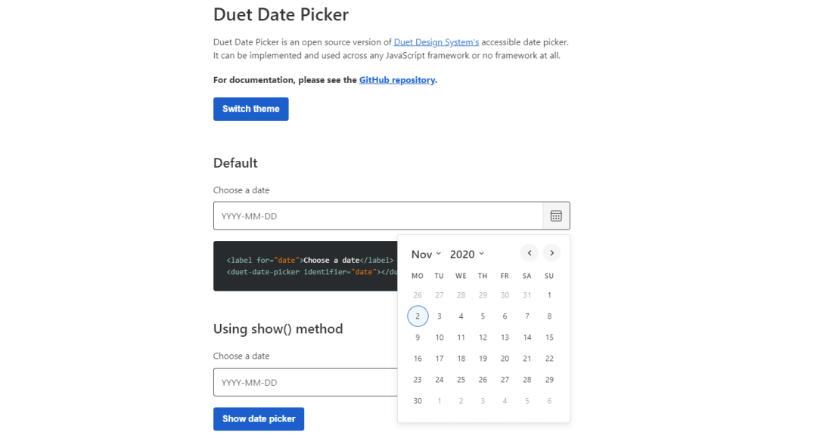Choose November 30 in the calendar
Screen dimensions: 817x438
pos(418,401)
